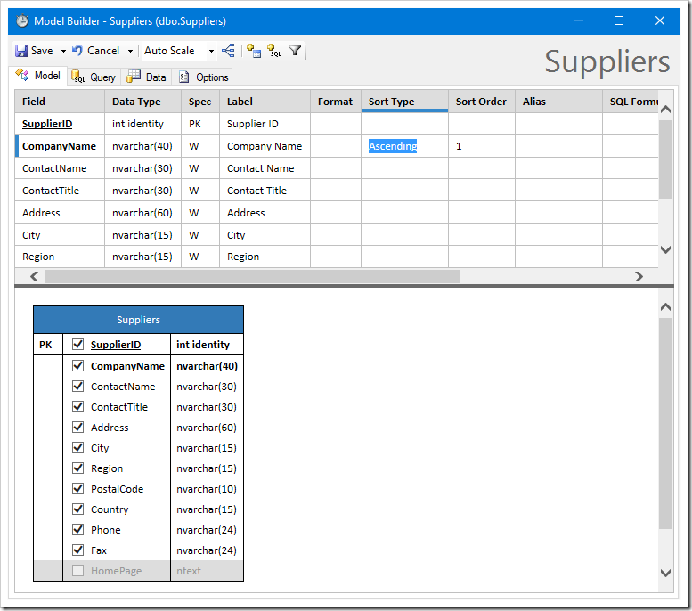
Task: Click the diagram pane scroll up arrow
Action: (665, 306)
